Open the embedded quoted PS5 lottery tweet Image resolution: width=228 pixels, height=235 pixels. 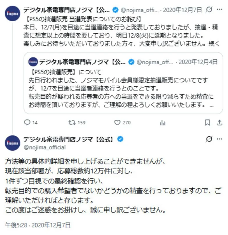[123, 85]
